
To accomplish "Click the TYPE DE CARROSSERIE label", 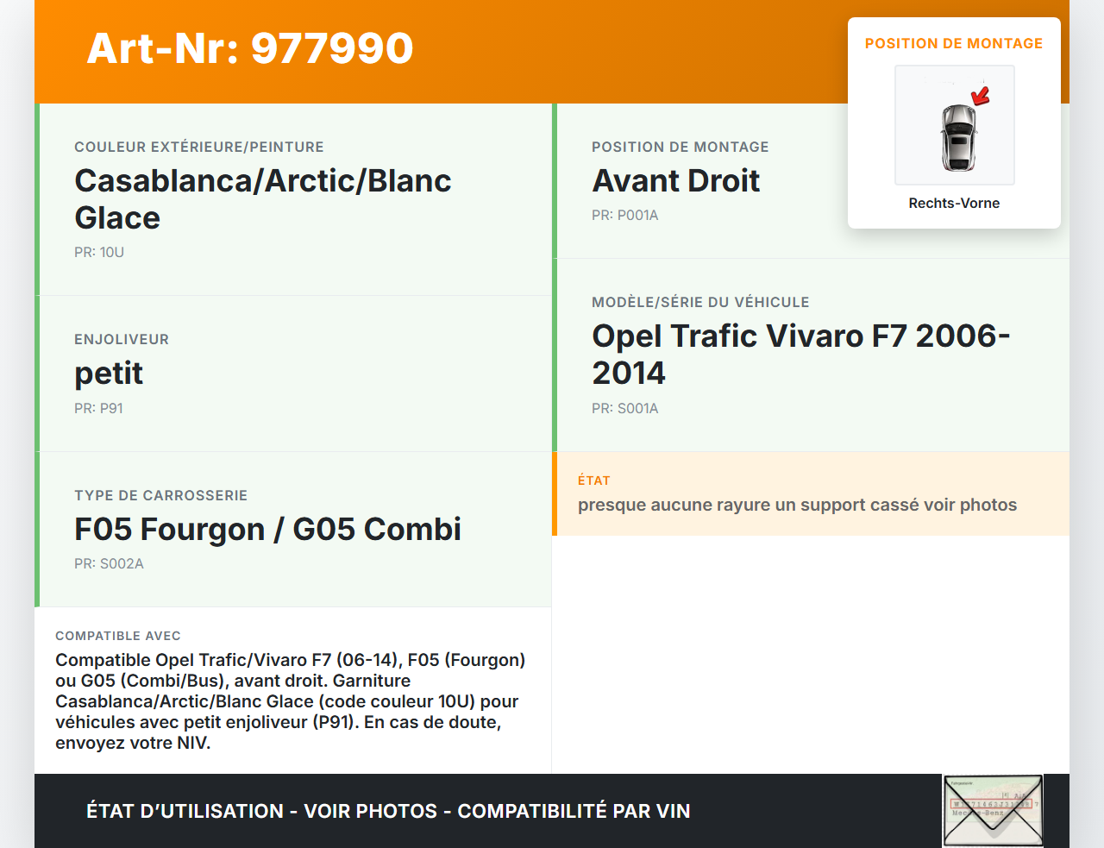I will [161, 495].
